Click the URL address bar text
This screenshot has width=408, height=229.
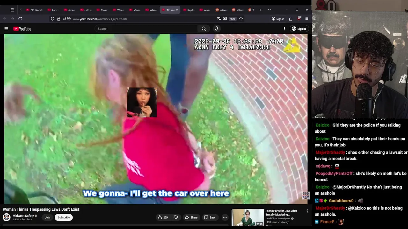tap(99, 19)
